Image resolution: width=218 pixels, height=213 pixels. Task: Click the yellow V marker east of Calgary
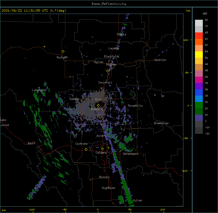[108, 148]
